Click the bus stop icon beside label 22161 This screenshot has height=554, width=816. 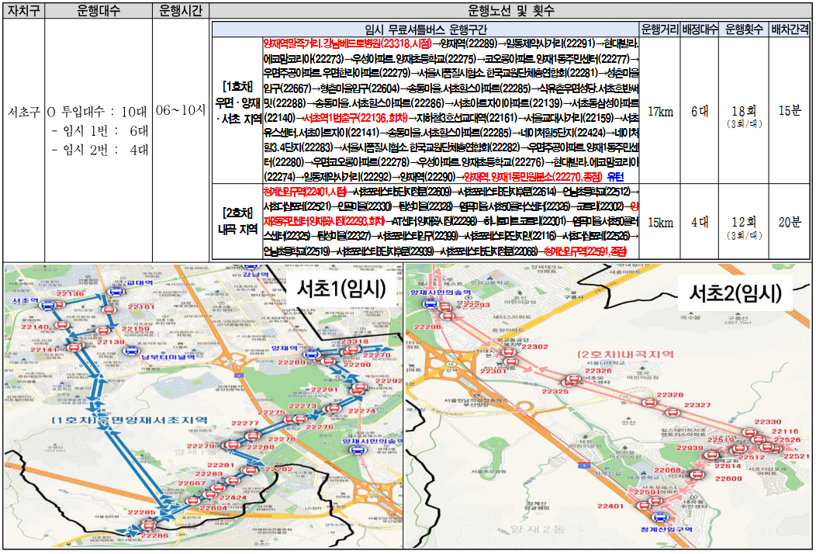[x=109, y=310]
